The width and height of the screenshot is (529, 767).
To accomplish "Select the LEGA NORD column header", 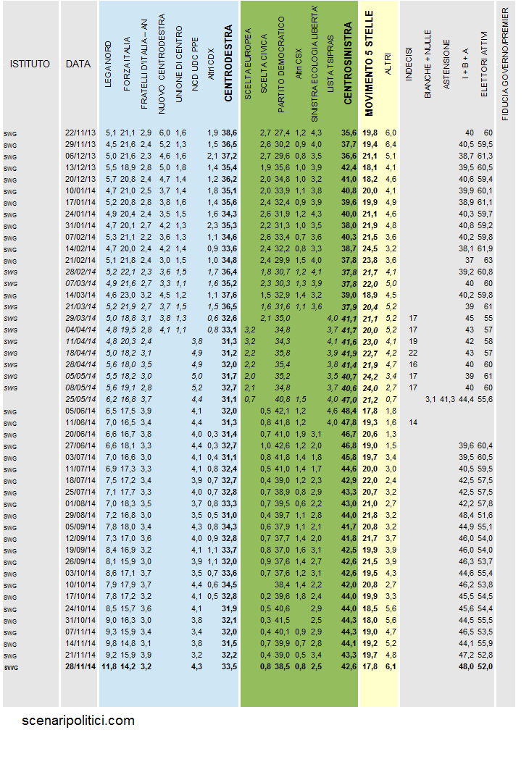I will (108, 64).
